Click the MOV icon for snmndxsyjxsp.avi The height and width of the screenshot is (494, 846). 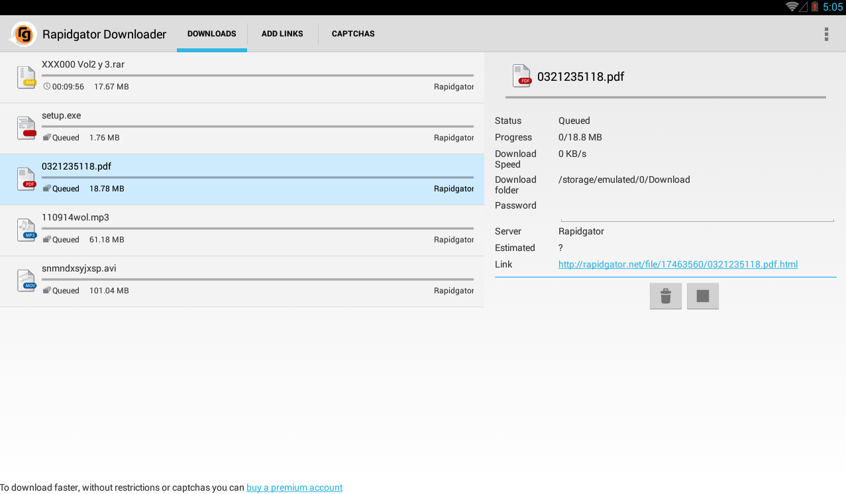(x=26, y=281)
